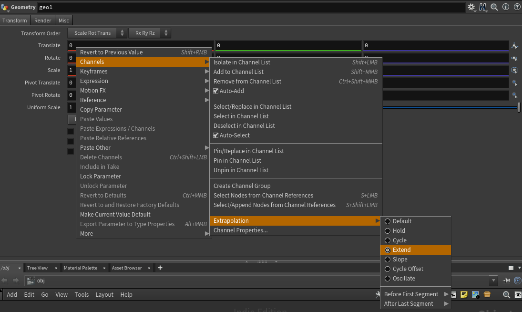Click the Translate Y input field
The width and height of the screenshot is (522, 312).
[x=288, y=46]
